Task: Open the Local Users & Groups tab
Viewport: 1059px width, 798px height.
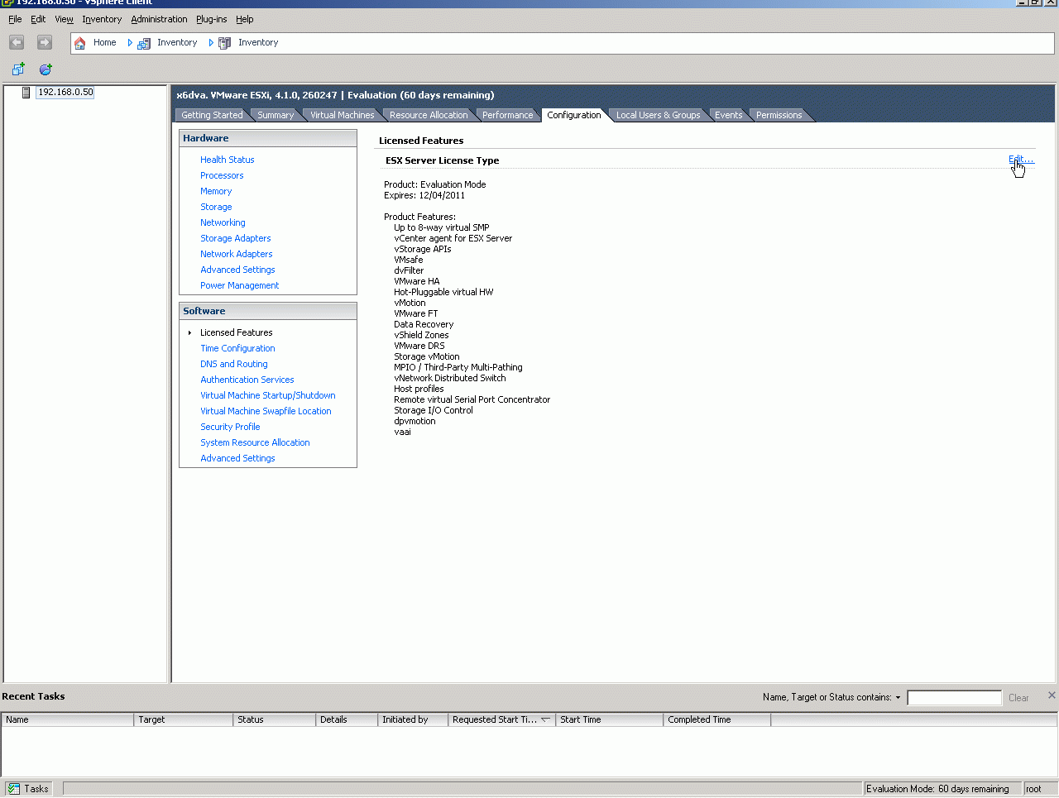Action: coord(658,115)
